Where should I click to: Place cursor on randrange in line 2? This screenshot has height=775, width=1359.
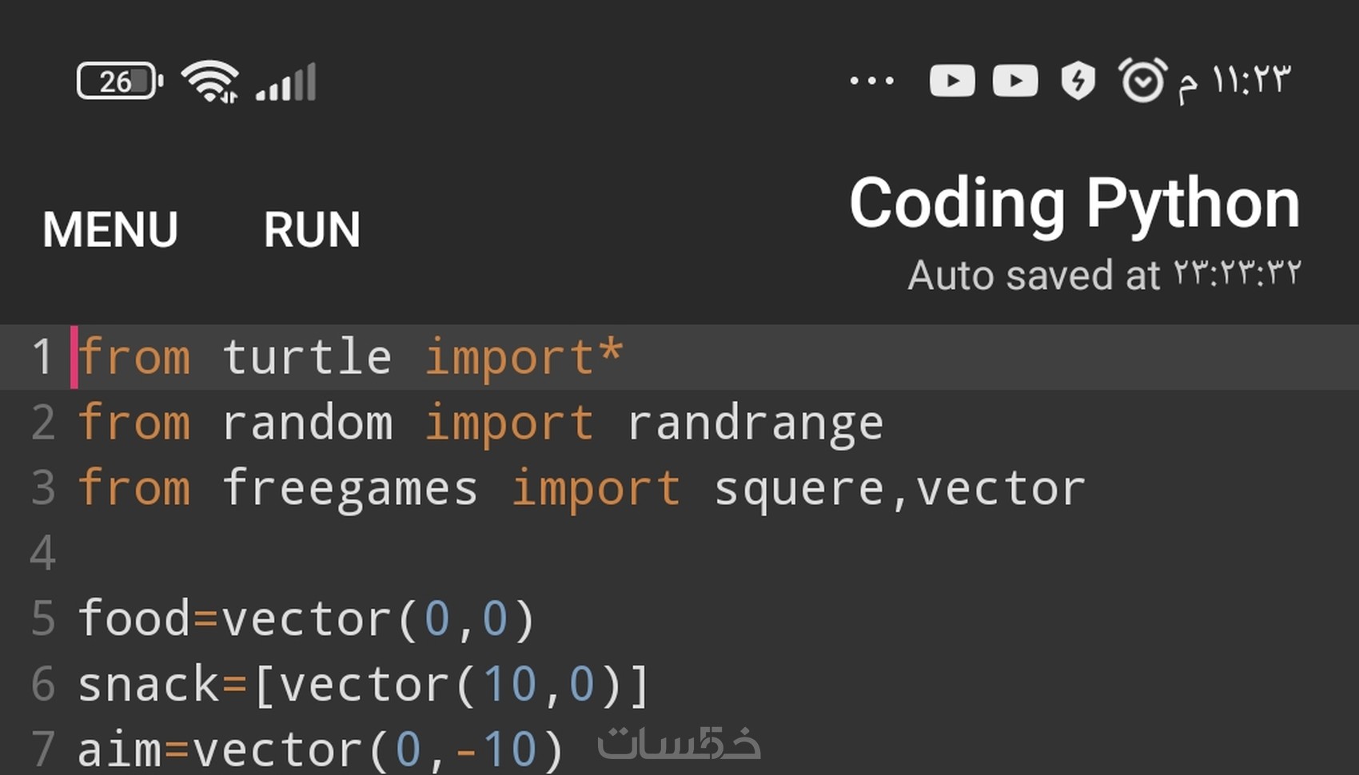755,423
